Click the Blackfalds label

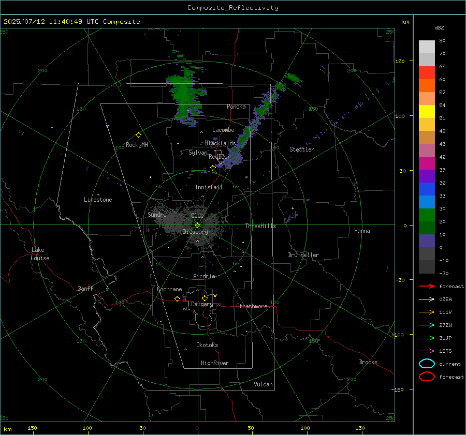tap(220, 143)
